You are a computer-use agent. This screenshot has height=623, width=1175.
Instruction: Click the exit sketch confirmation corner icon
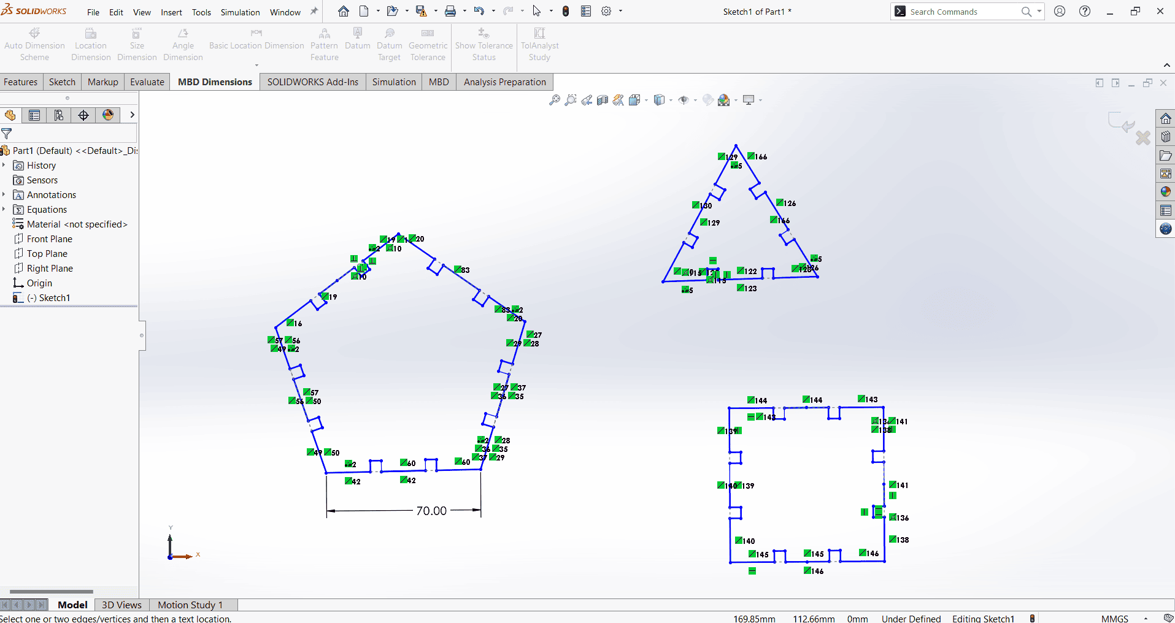1122,121
